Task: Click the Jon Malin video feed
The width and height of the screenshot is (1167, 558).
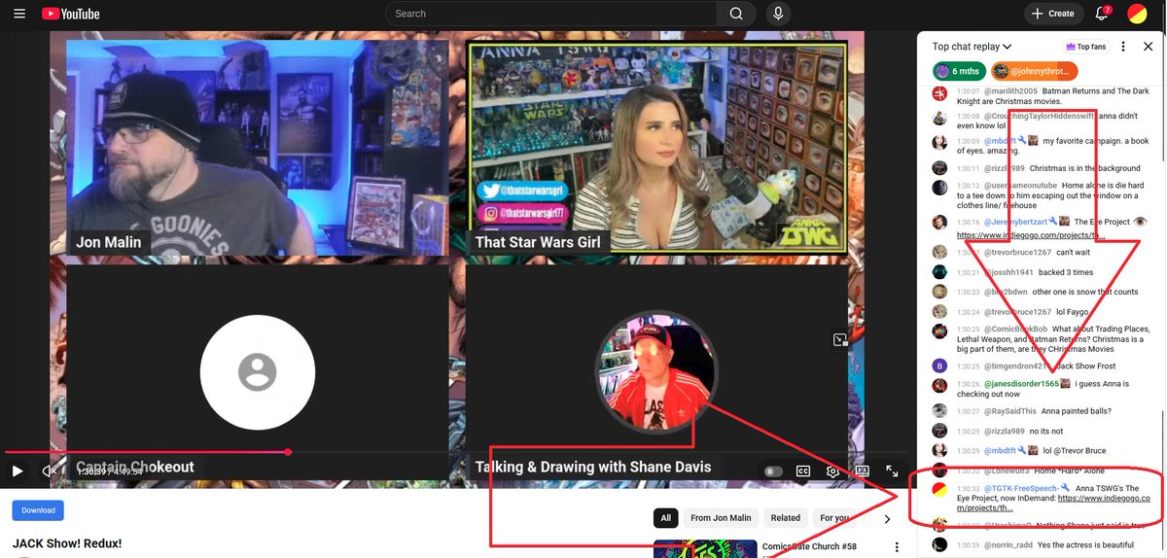Action: [258, 147]
